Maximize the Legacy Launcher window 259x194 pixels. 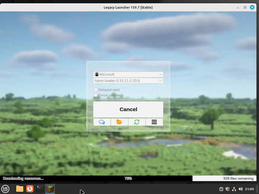pyautogui.click(x=245, y=7)
